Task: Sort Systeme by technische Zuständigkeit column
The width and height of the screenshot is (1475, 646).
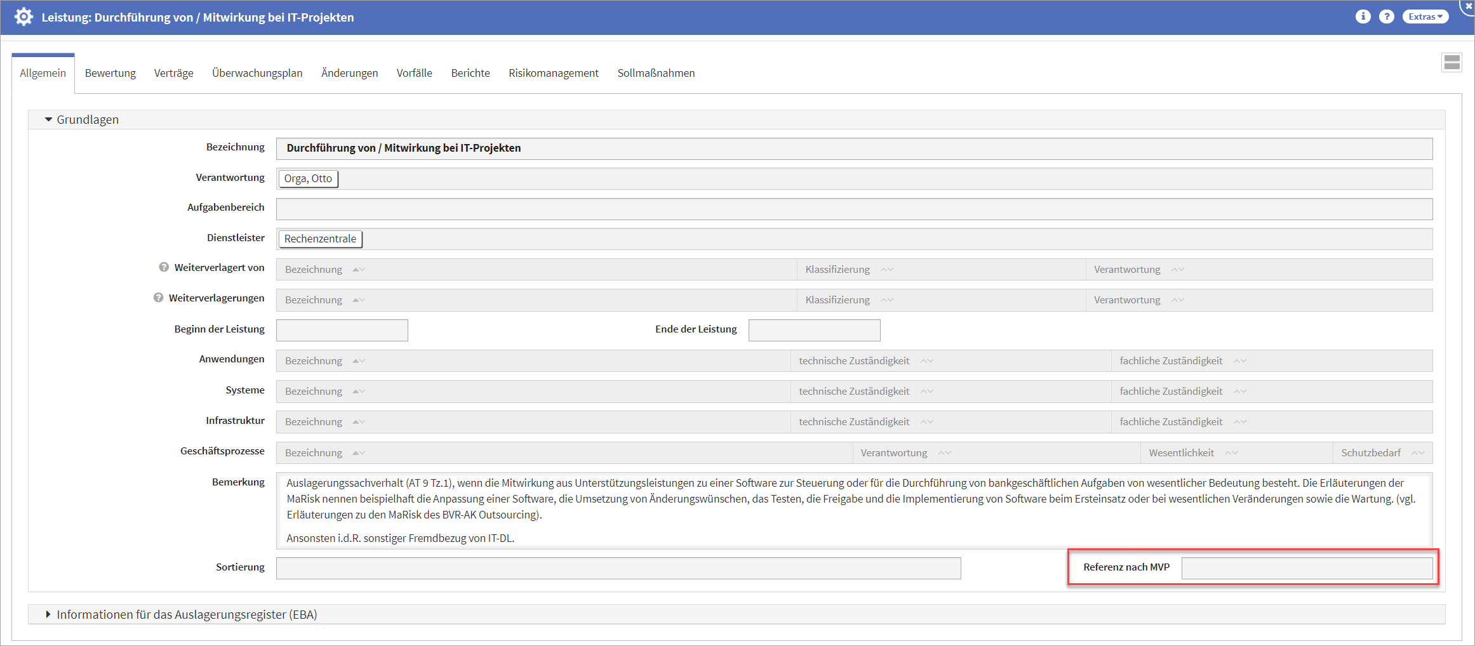Action: 927,392
